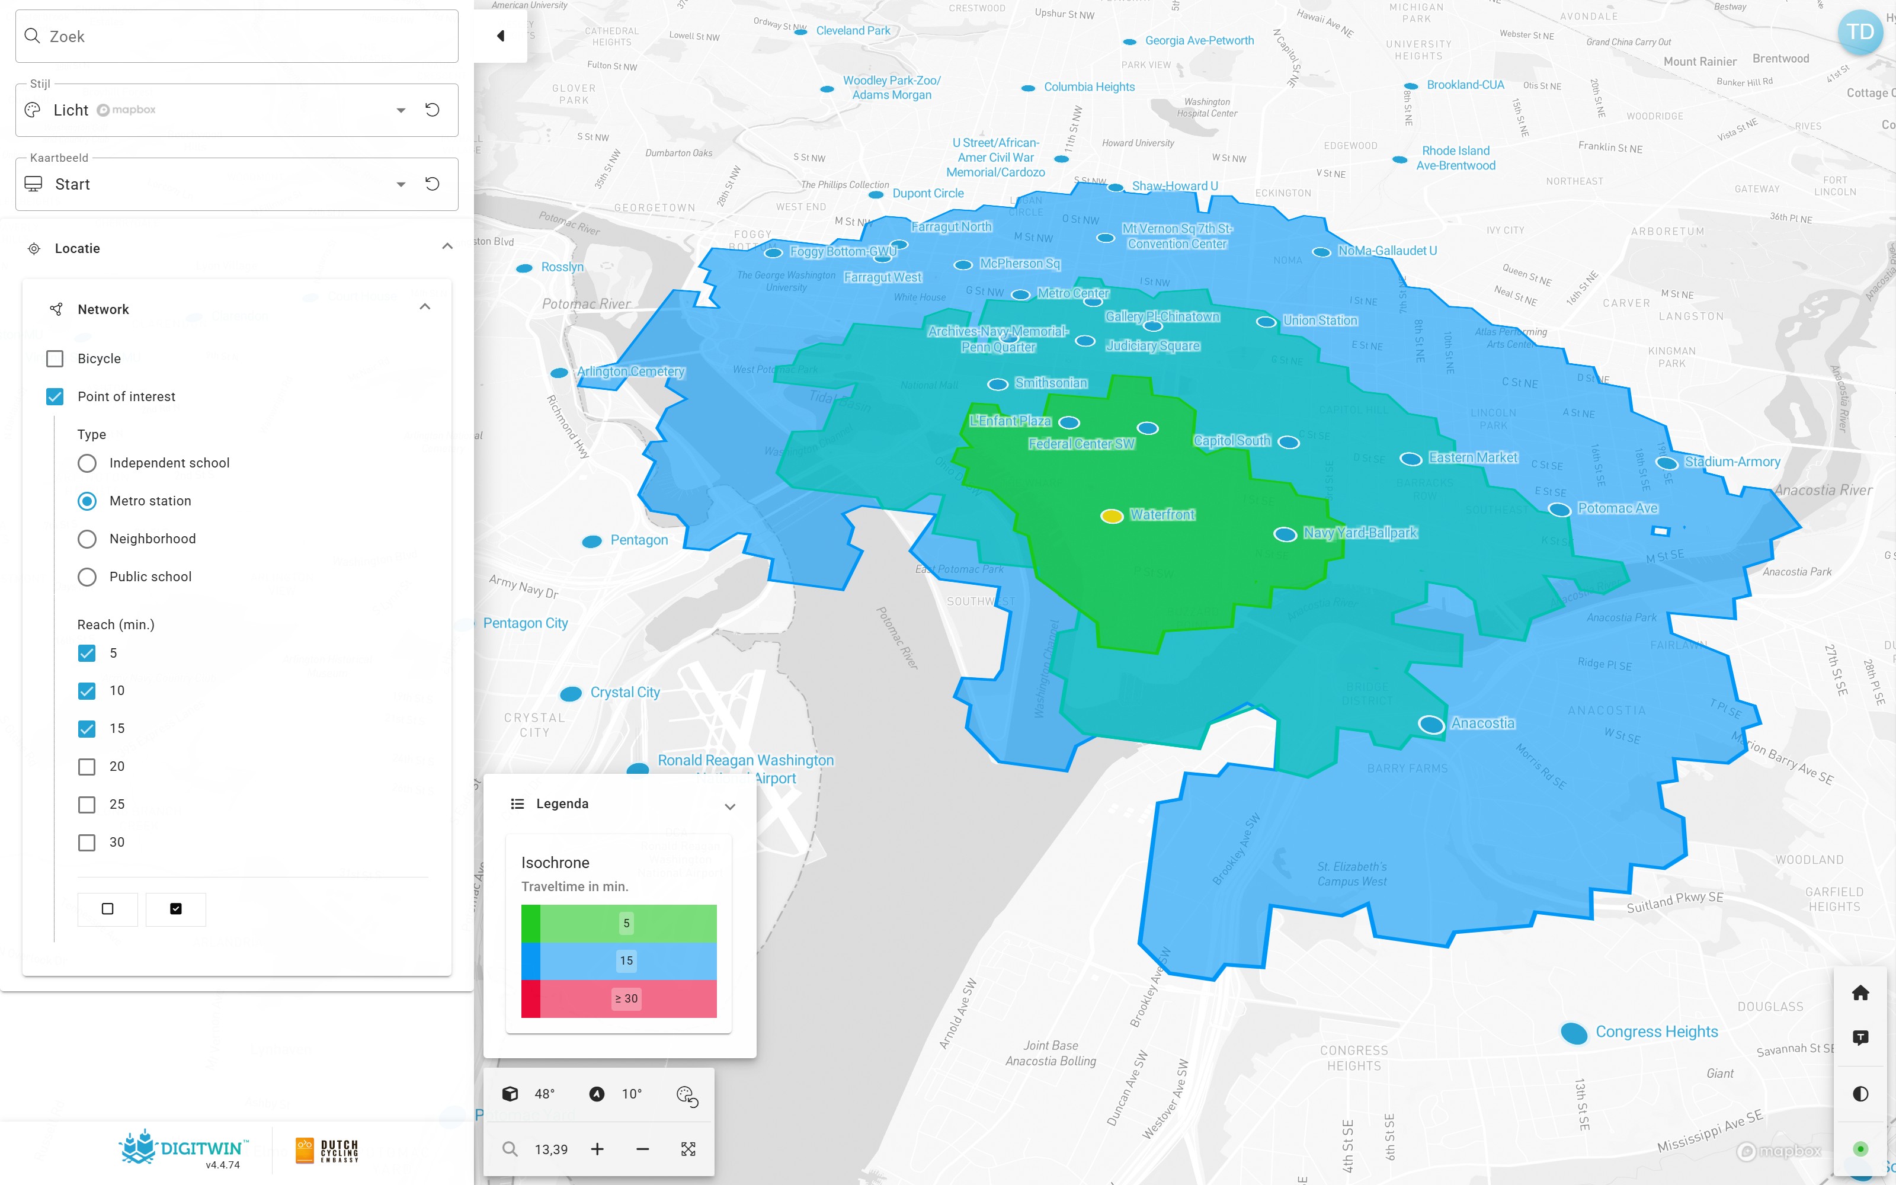Open the Stijl style dropdown
The width and height of the screenshot is (1896, 1185).
tap(401, 111)
